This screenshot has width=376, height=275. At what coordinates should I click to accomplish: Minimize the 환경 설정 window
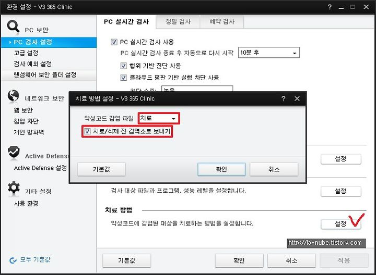(341, 7)
